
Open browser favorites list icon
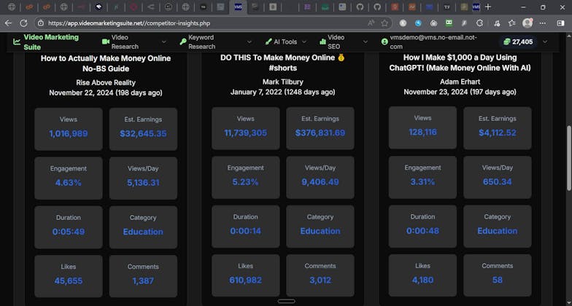(511, 23)
